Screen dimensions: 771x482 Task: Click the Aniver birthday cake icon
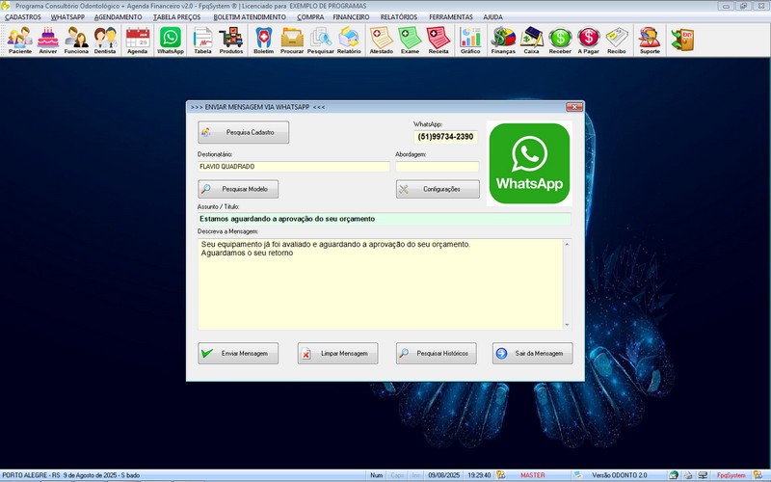48,40
